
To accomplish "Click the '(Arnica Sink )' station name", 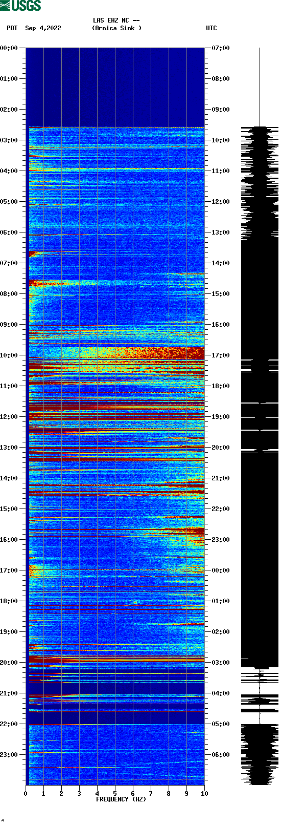I will point(116,28).
